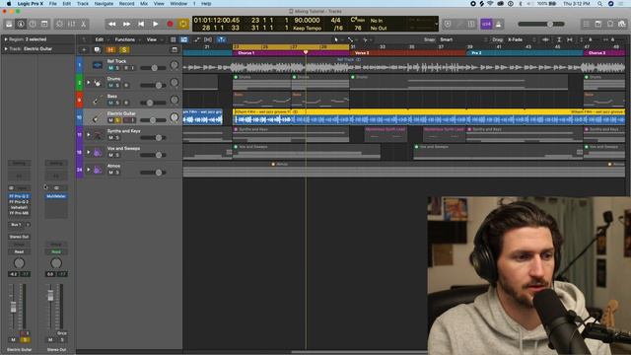Click the Verse 2 arrangement marker
The width and height of the screenshot is (631, 355).
[x=407, y=53]
